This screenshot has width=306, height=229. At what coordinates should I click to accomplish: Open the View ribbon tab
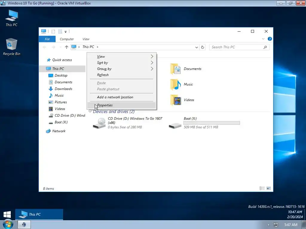(x=86, y=39)
